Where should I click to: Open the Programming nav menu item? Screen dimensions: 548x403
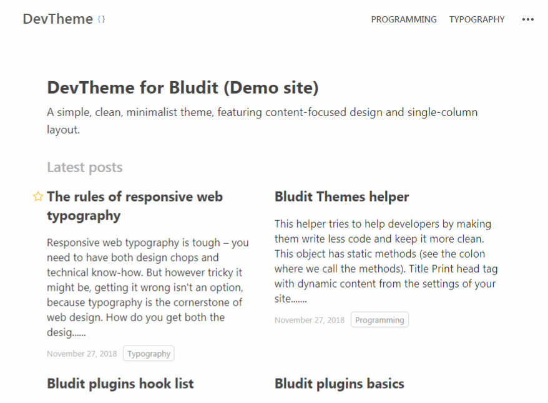[404, 19]
